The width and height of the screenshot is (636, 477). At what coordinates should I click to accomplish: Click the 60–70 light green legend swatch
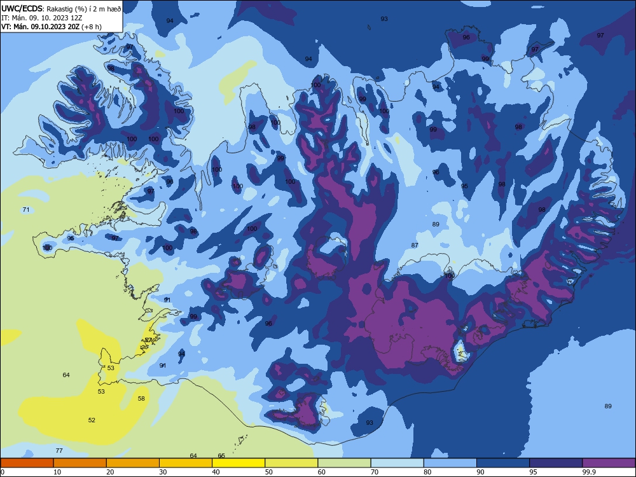pyautogui.click(x=344, y=463)
